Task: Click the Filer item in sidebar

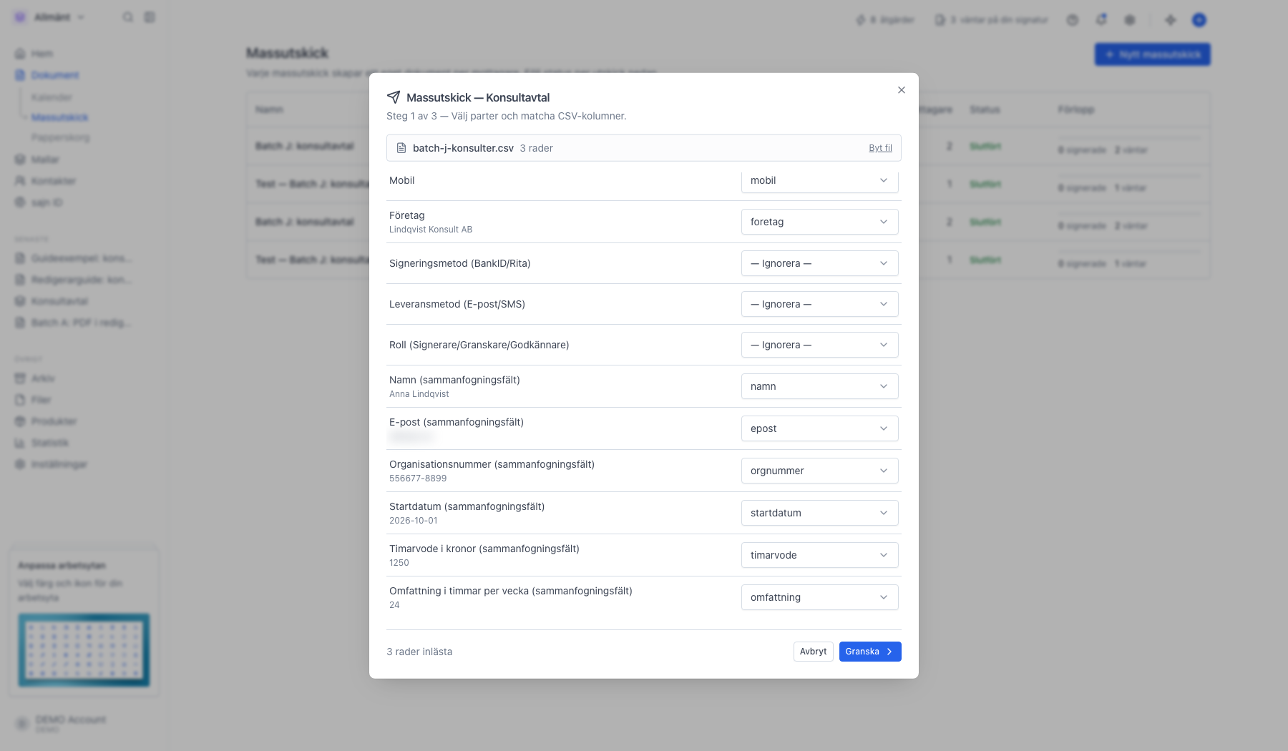Action: (41, 400)
